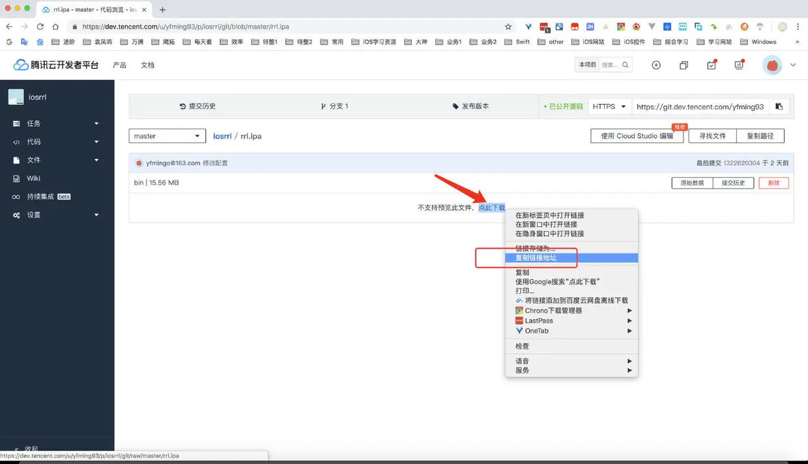This screenshot has width=808, height=464.
Task: Click the 原始数据 button
Action: click(692, 183)
